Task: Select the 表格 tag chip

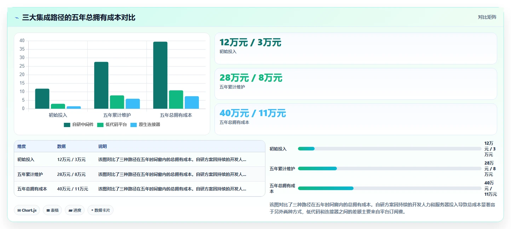Action: tap(52, 210)
